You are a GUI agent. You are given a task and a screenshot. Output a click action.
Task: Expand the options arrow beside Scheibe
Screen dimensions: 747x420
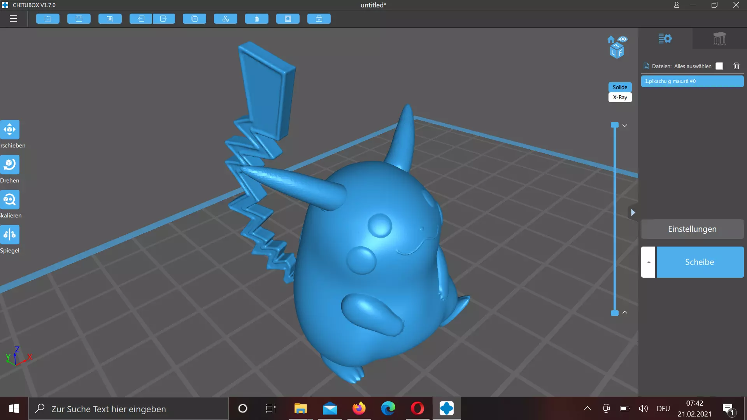click(x=648, y=262)
